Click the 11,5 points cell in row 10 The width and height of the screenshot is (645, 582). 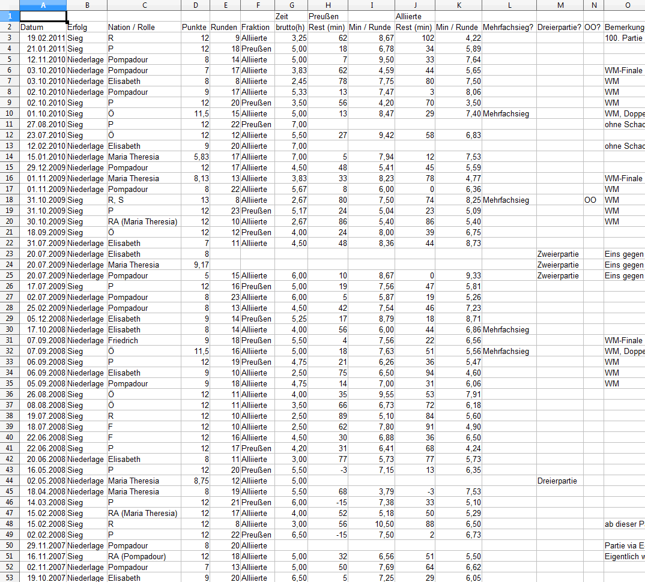tap(195, 113)
